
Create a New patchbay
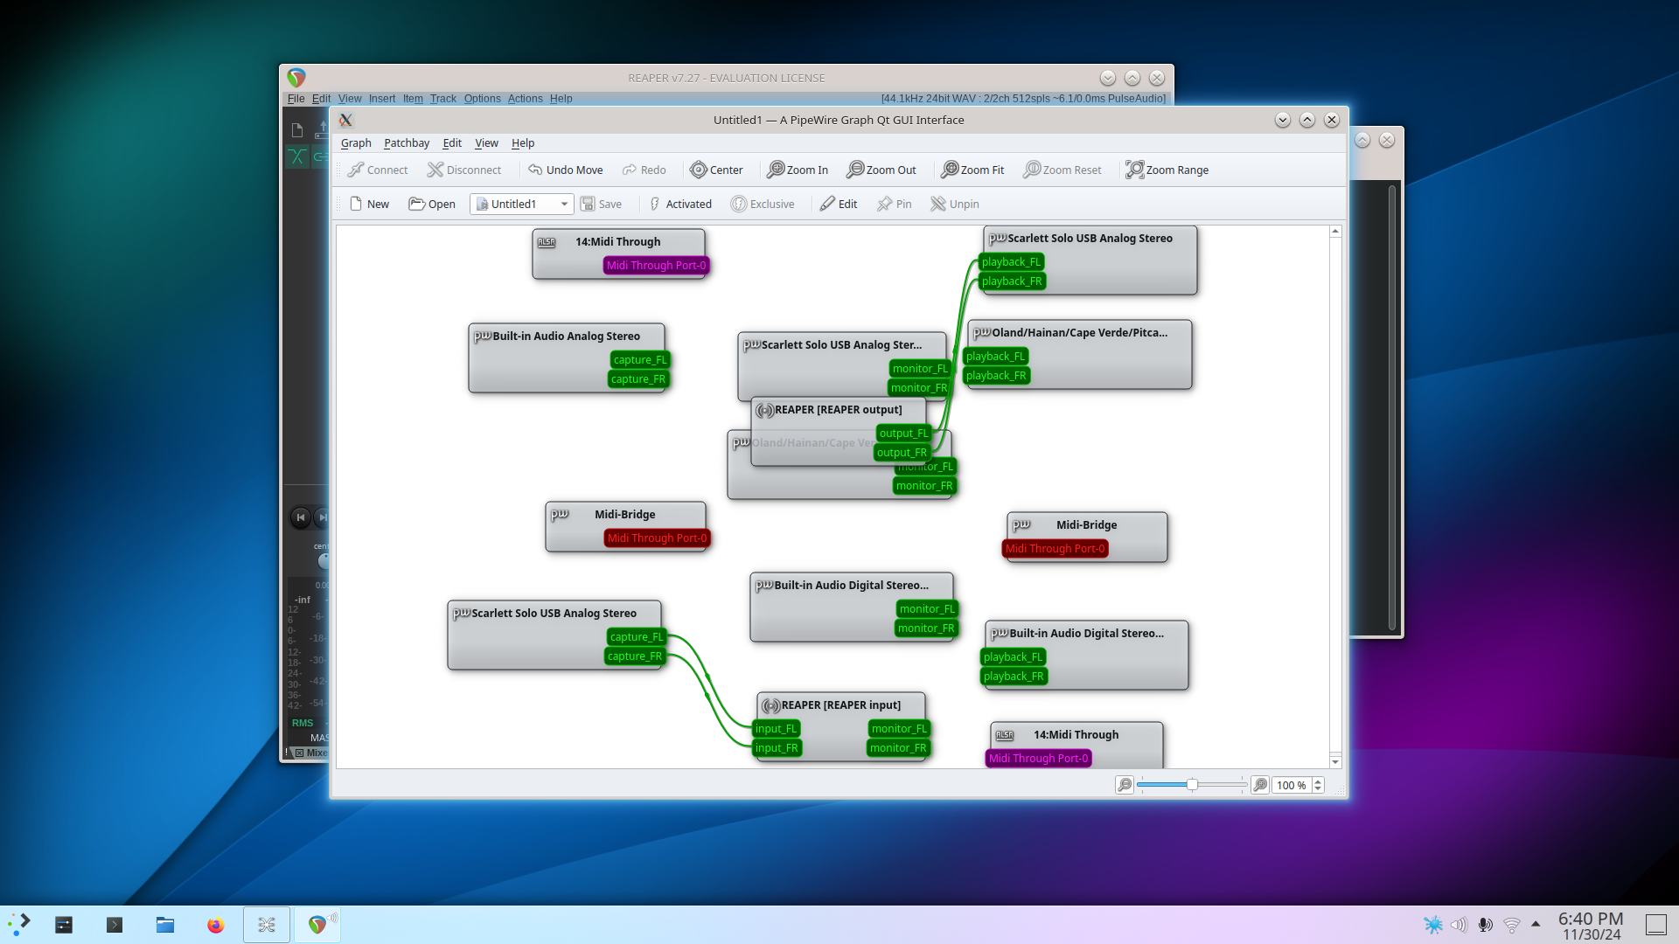[369, 204]
